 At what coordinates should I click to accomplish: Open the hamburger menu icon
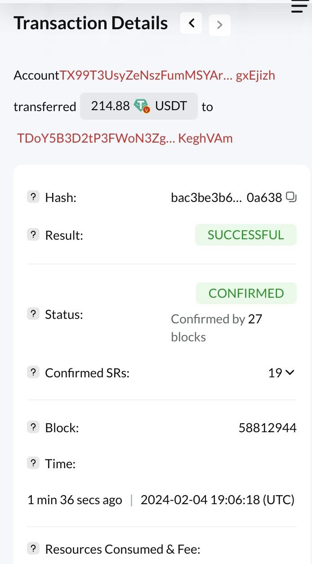coord(299,7)
